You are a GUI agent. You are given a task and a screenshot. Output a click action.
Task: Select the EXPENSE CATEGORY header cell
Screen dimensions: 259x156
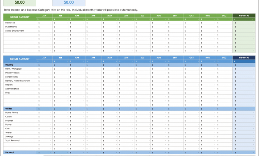(20, 59)
